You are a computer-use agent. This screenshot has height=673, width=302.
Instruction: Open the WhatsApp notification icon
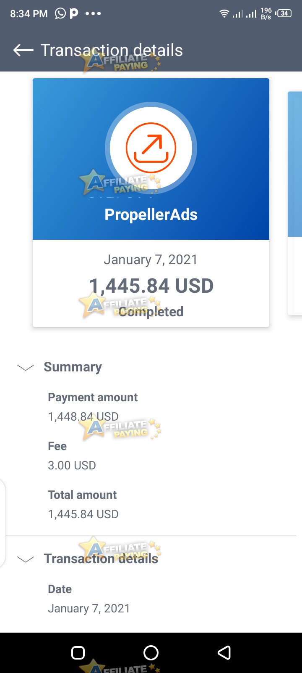click(x=60, y=13)
